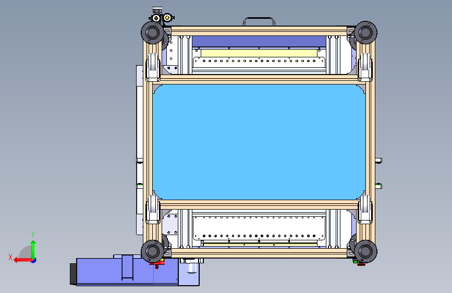Select the top-right caster wheel of the frame
This screenshot has height=293, width=452.
point(365,32)
